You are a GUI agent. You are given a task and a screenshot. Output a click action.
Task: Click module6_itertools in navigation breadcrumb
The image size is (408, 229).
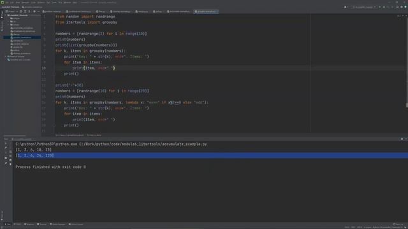pyautogui.click(x=10, y=7)
